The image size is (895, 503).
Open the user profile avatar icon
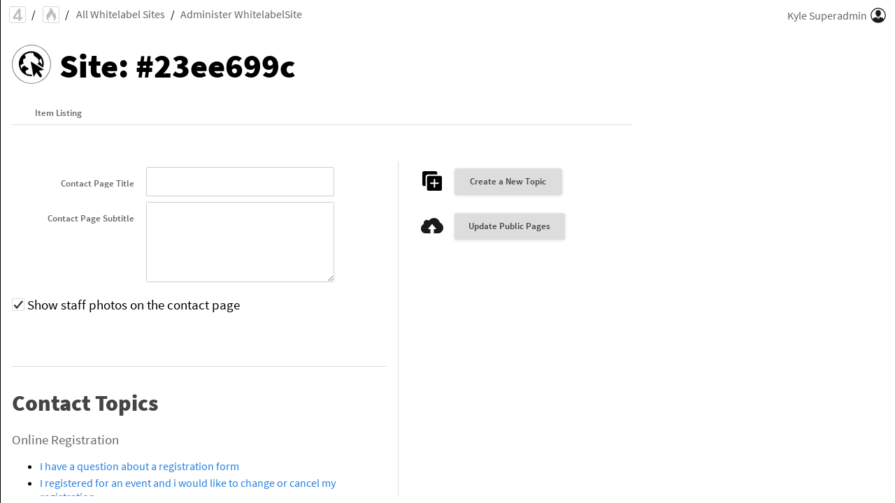click(878, 15)
